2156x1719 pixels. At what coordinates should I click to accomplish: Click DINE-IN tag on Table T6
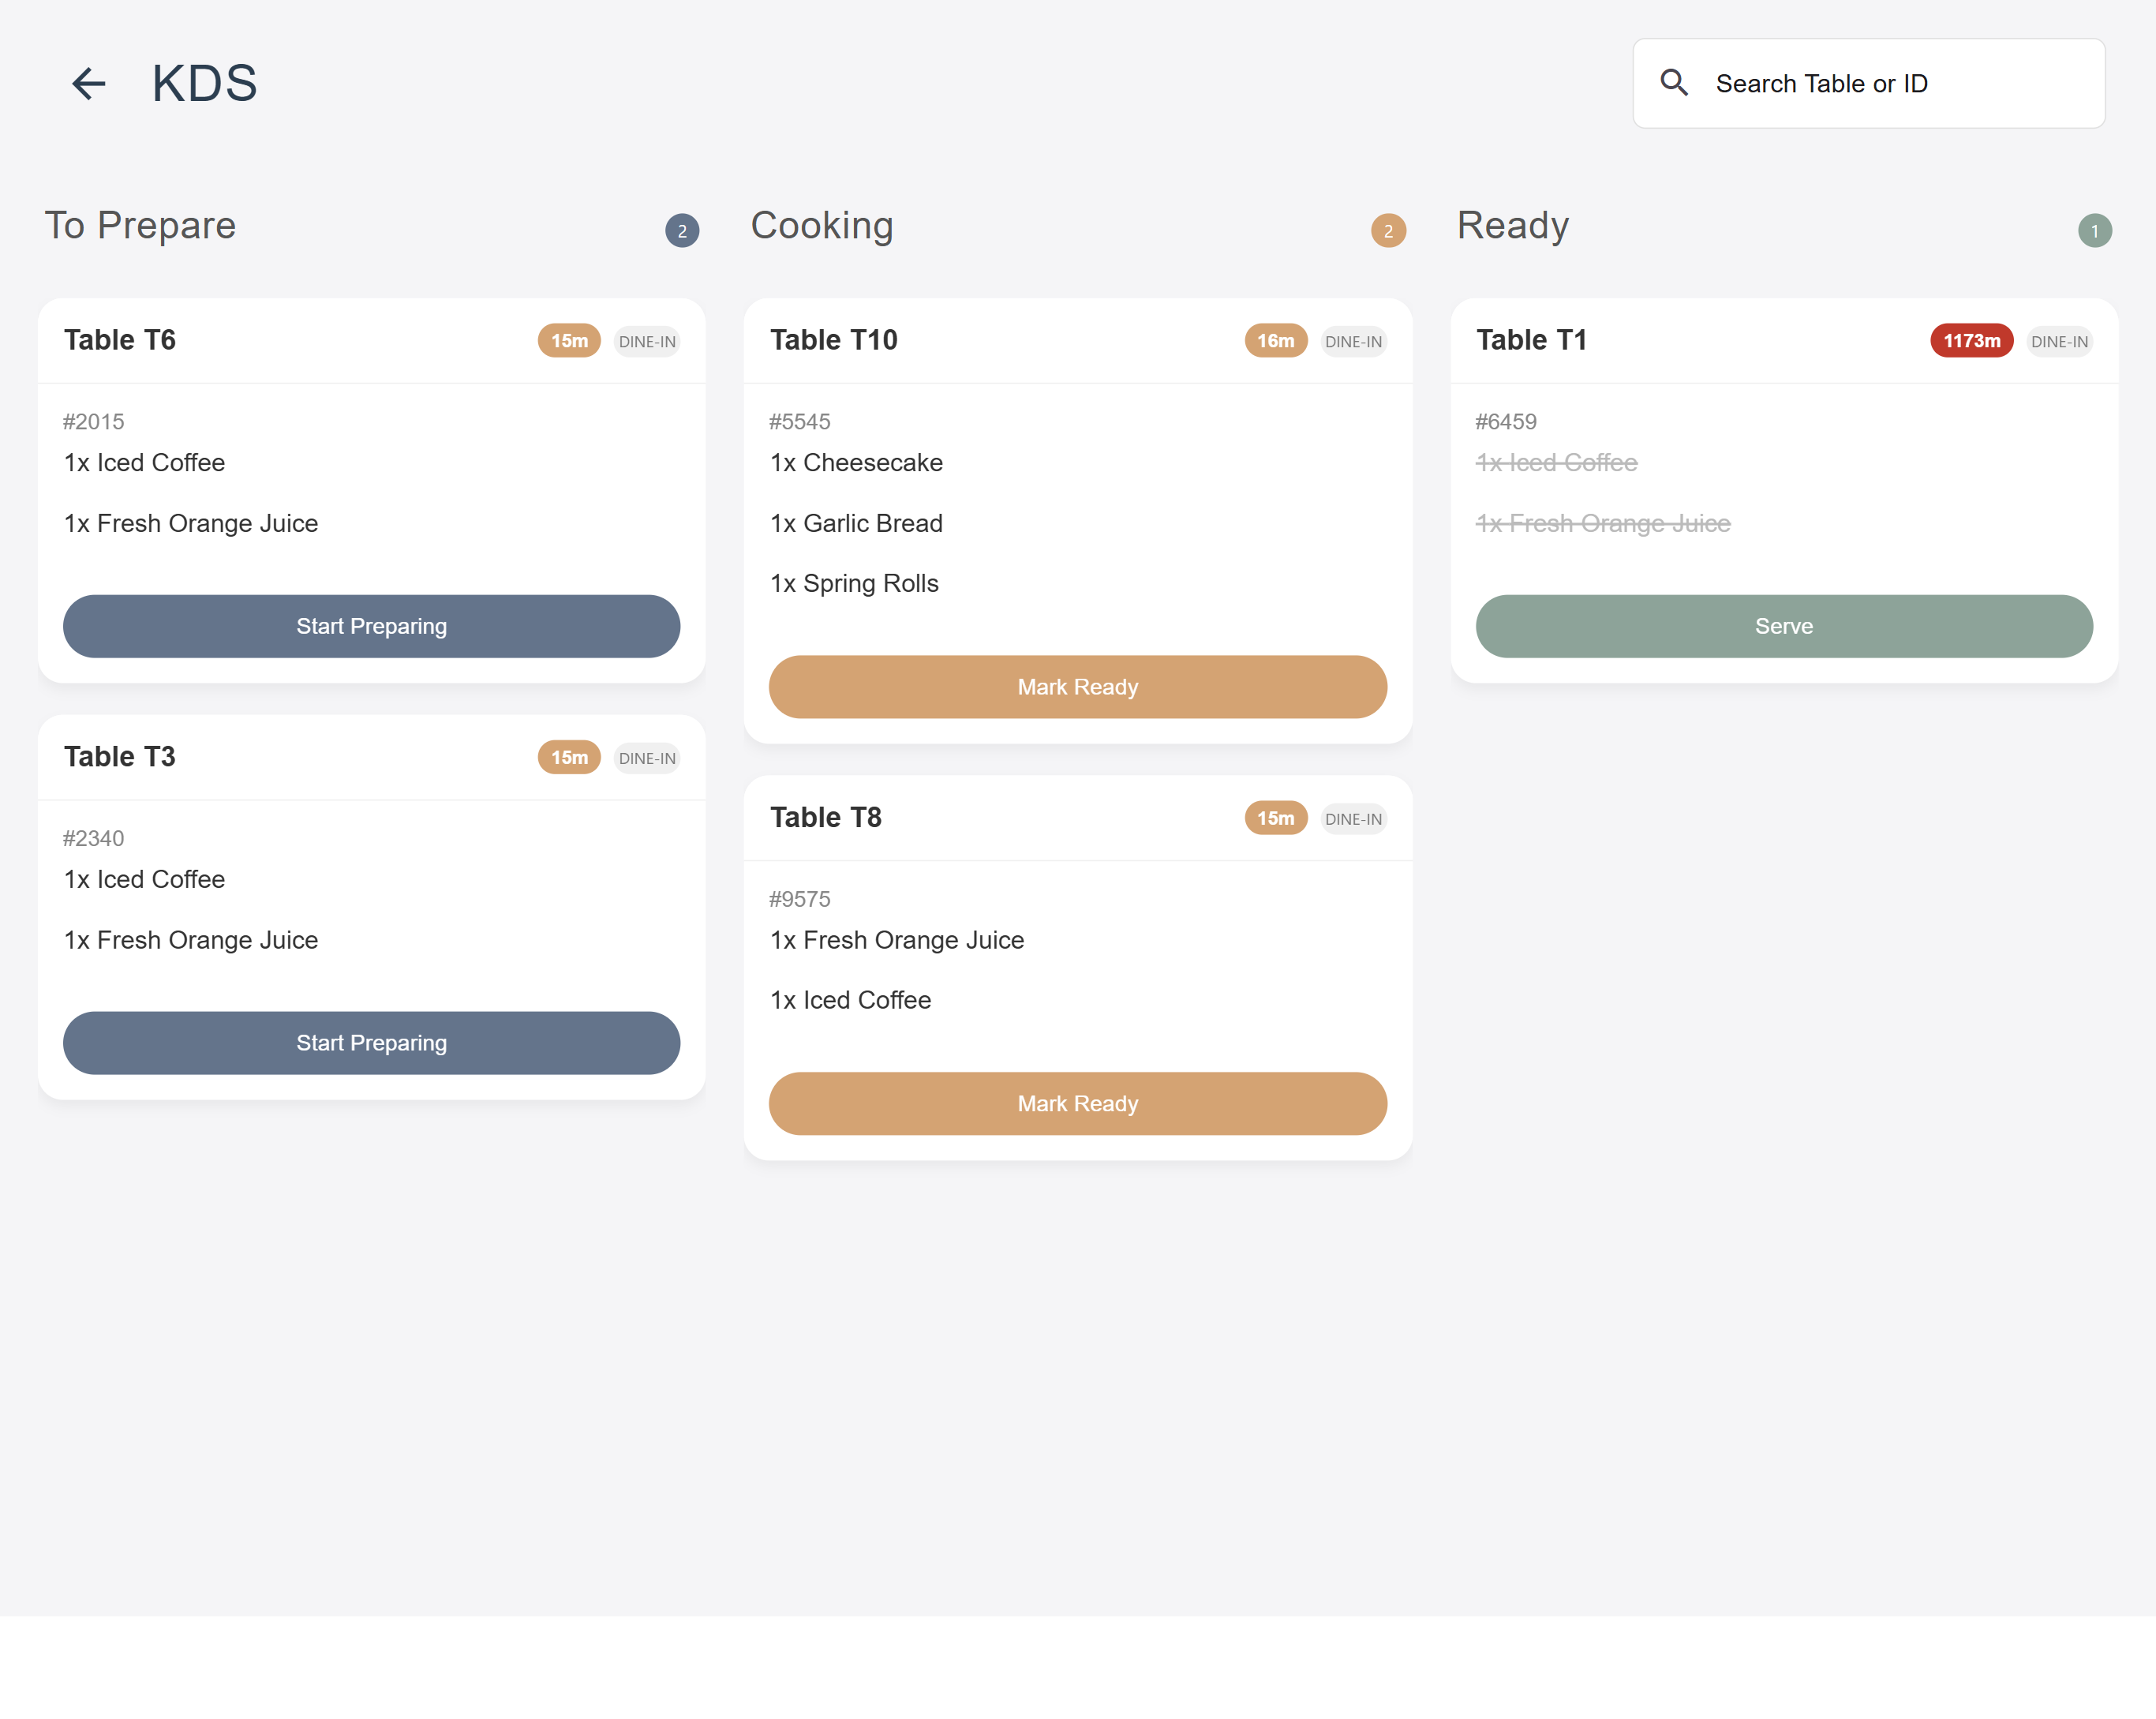click(x=647, y=341)
